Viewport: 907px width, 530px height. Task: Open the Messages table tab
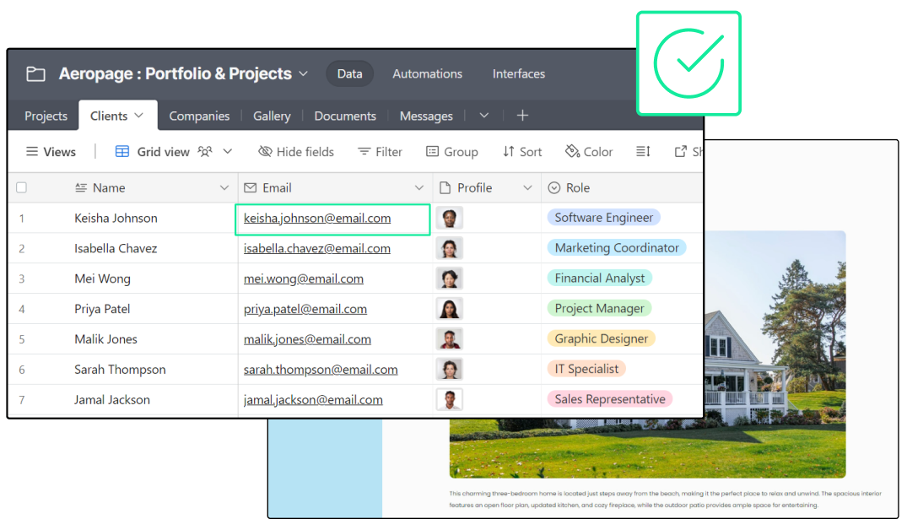pos(426,116)
